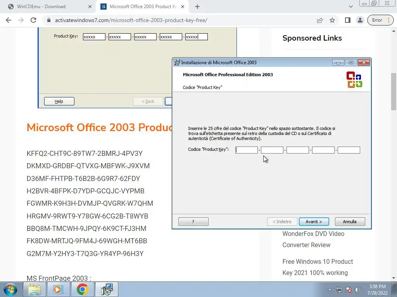The height and width of the screenshot is (297, 397).
Task: Click the key FGWMR-K9H3H-DVMJP-QVGRK-W7QHM
Action: pos(90,203)
